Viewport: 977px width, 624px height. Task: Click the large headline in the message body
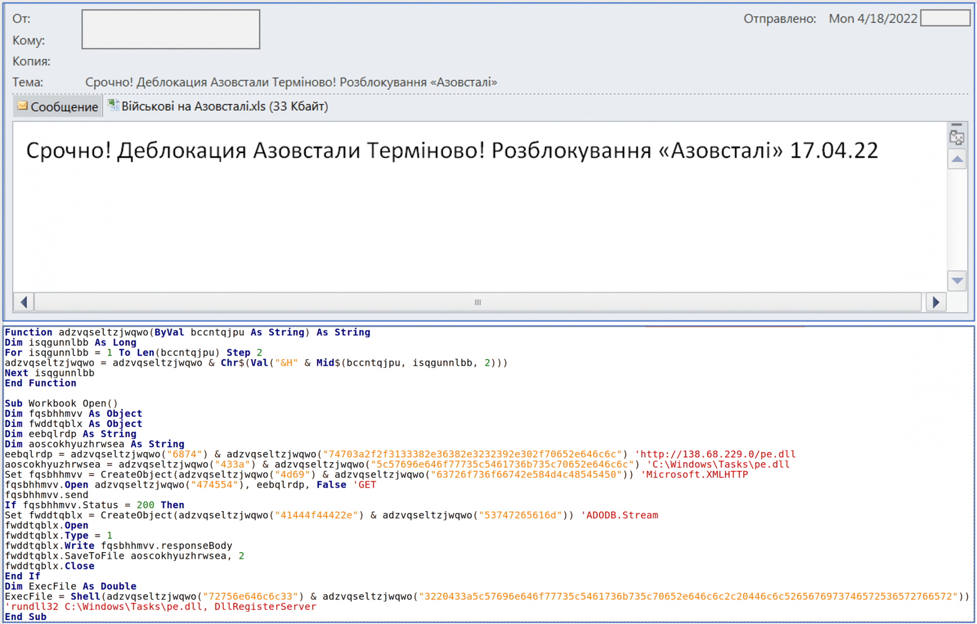451,151
